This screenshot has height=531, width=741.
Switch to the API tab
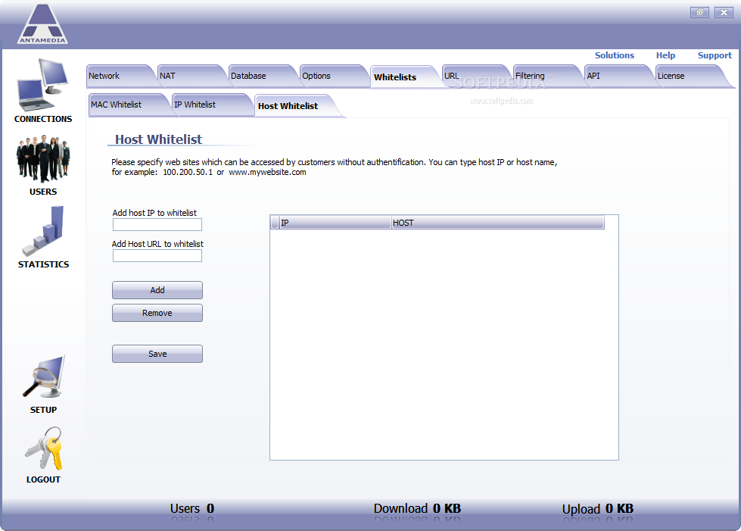[620, 76]
